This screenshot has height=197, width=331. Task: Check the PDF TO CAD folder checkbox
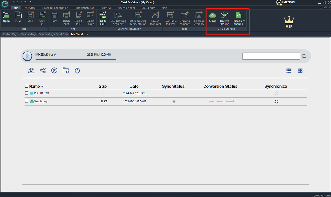point(26,93)
